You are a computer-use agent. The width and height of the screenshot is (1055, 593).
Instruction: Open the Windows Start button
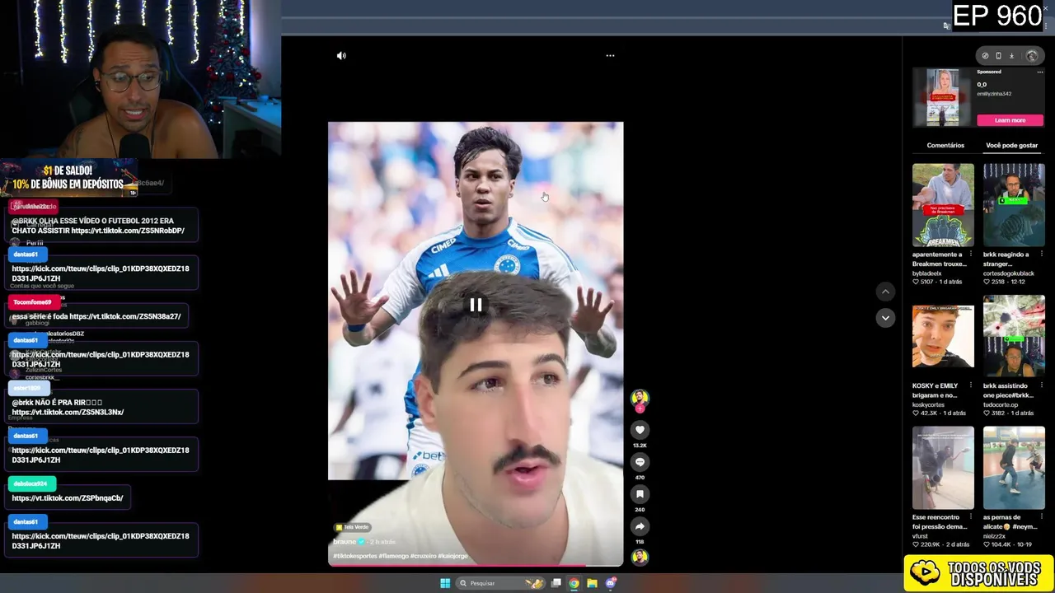pyautogui.click(x=445, y=583)
